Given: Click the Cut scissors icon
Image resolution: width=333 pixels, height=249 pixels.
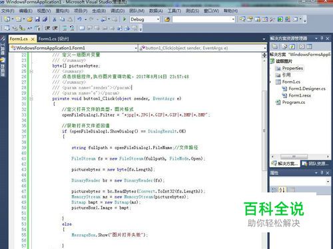Looking at the screenshot, I should tap(55, 19).
